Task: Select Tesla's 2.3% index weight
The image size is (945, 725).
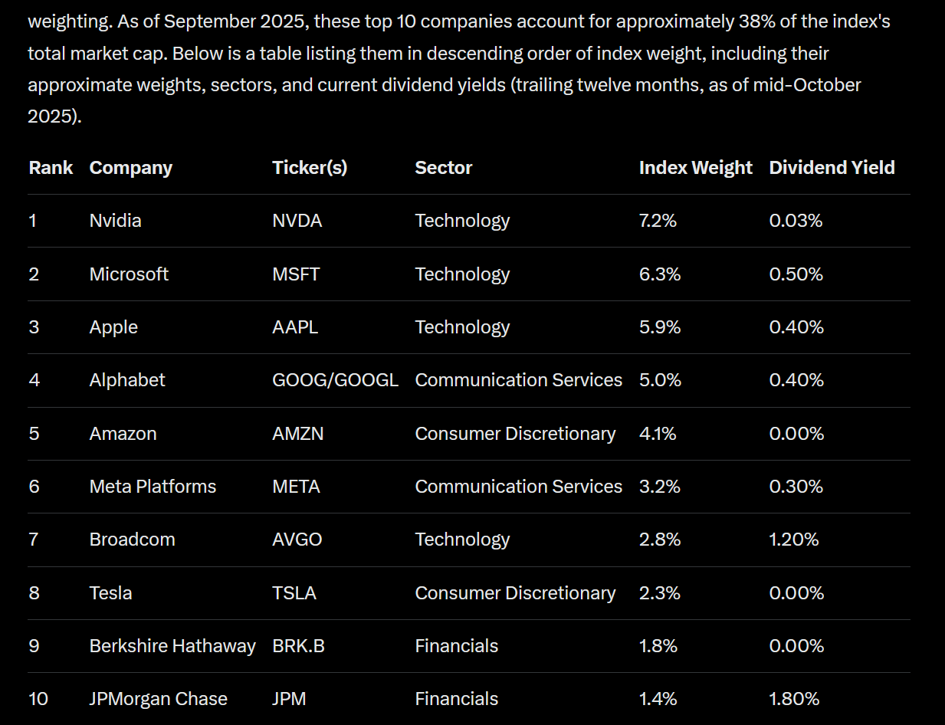Action: tap(658, 593)
